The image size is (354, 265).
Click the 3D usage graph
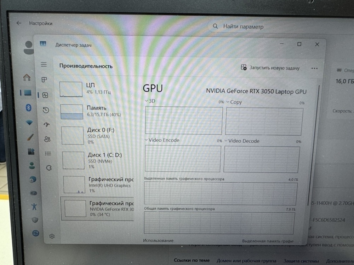tap(184, 120)
